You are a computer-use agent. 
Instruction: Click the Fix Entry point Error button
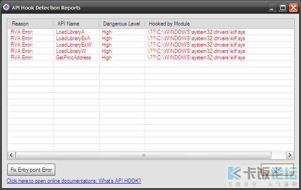pos(32,169)
